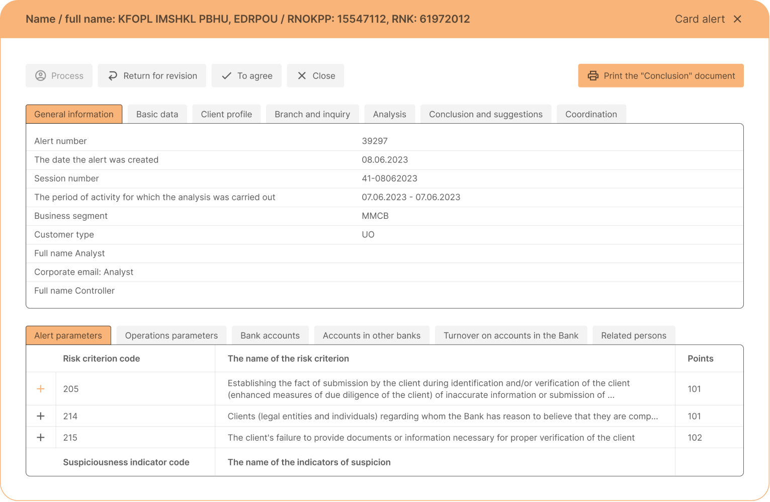Expand risk criterion 214 row
The width and height of the screenshot is (770, 502).
pos(41,416)
